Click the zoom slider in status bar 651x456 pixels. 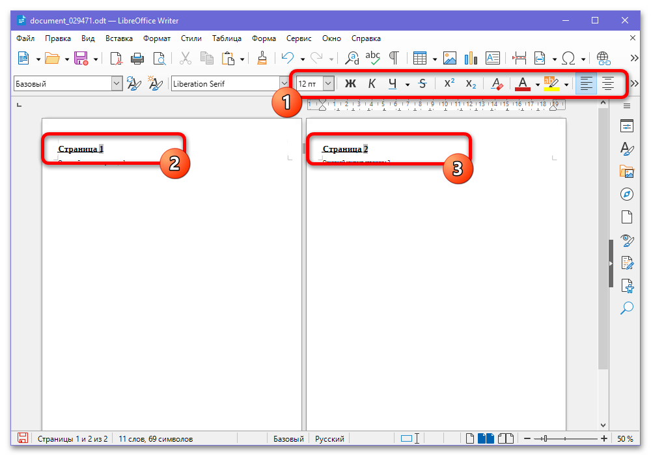pos(565,438)
